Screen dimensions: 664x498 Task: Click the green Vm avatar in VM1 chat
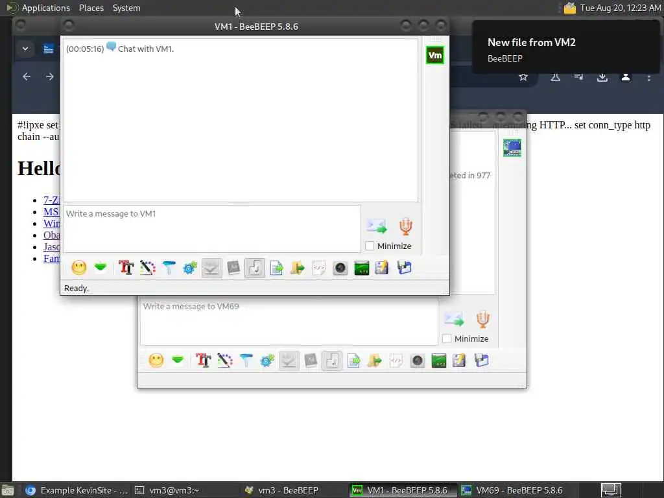(x=435, y=55)
